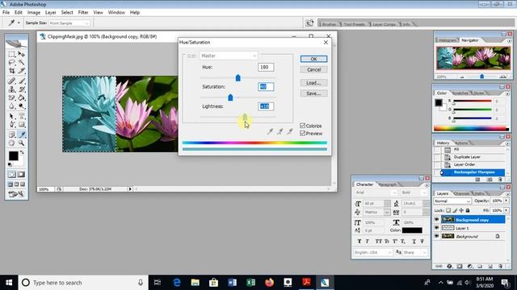Viewport: 517px width, 290px height.
Task: Toggle lock image pixels
Action: [455, 210]
